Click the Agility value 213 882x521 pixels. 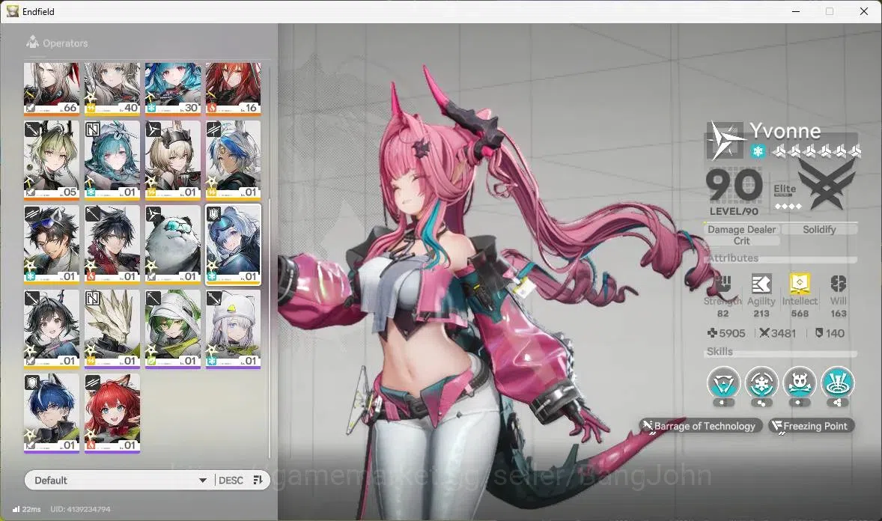[x=761, y=314]
